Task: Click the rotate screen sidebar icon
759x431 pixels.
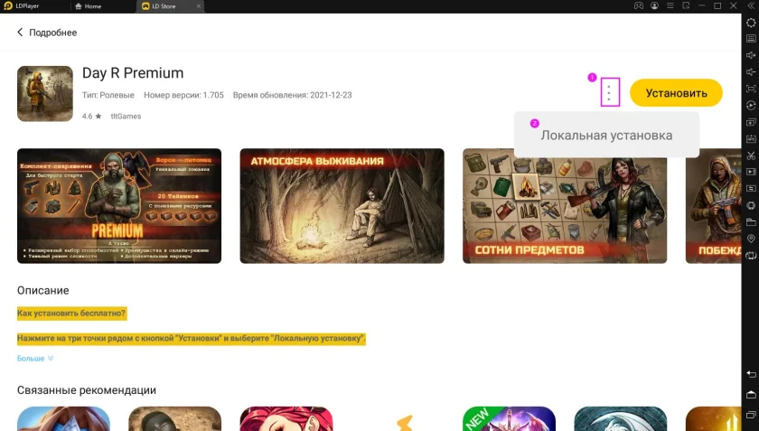Action: (751, 255)
